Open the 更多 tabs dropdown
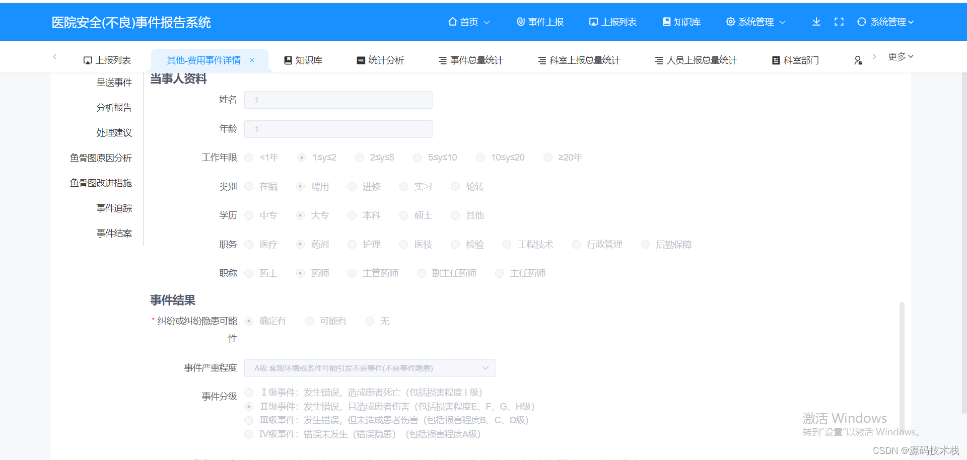The image size is (967, 460). (x=901, y=57)
